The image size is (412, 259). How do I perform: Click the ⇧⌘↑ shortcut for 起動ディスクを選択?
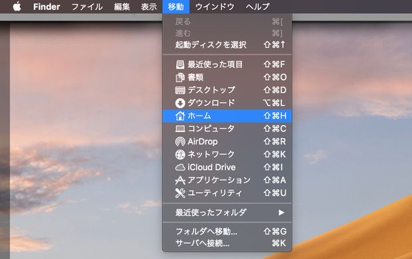[x=274, y=45]
